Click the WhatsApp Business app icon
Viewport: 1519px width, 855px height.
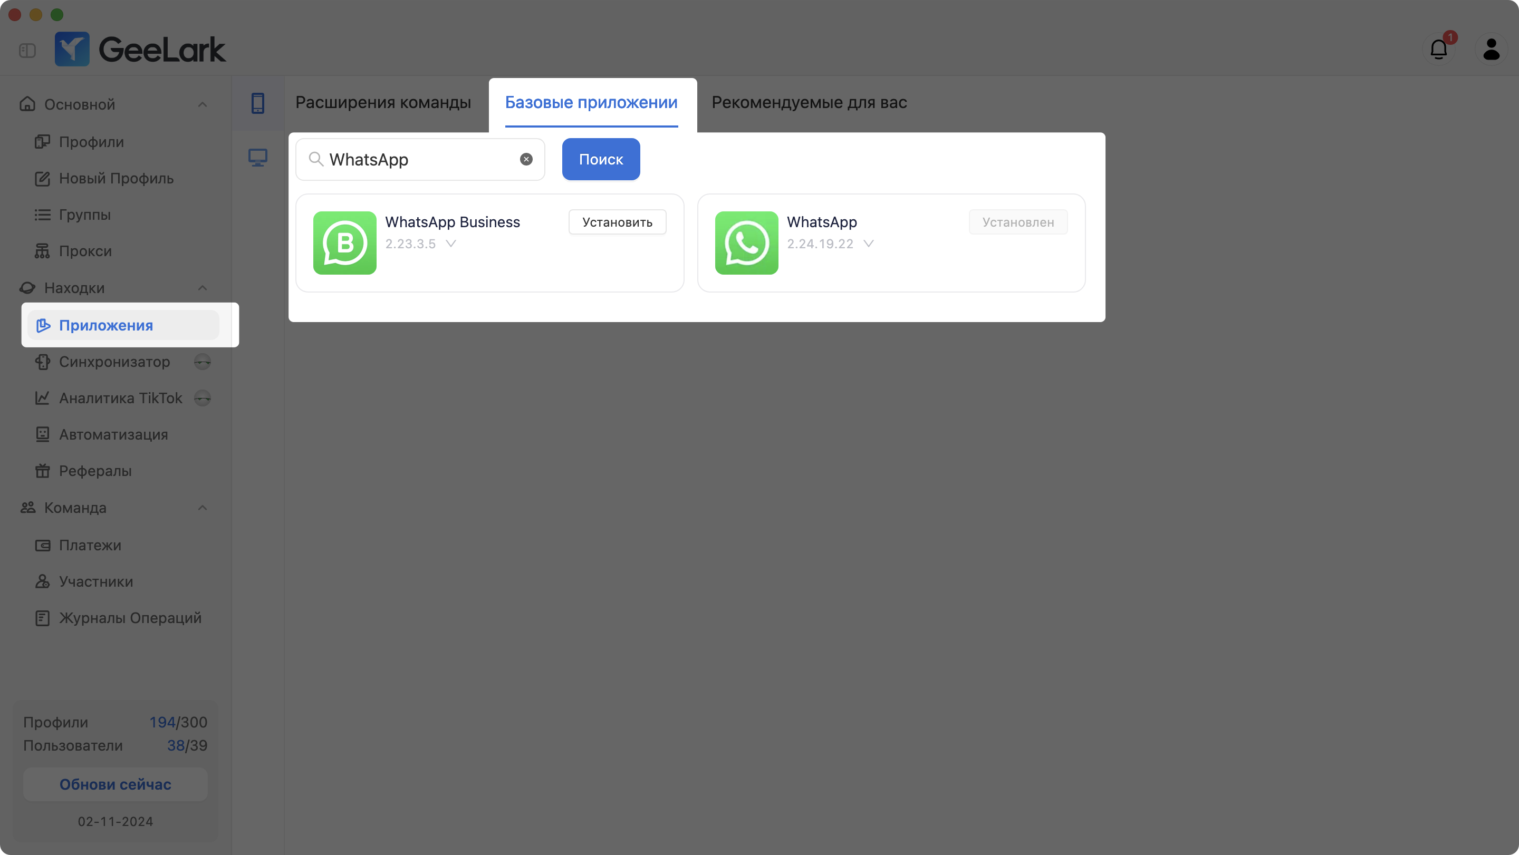[345, 243]
